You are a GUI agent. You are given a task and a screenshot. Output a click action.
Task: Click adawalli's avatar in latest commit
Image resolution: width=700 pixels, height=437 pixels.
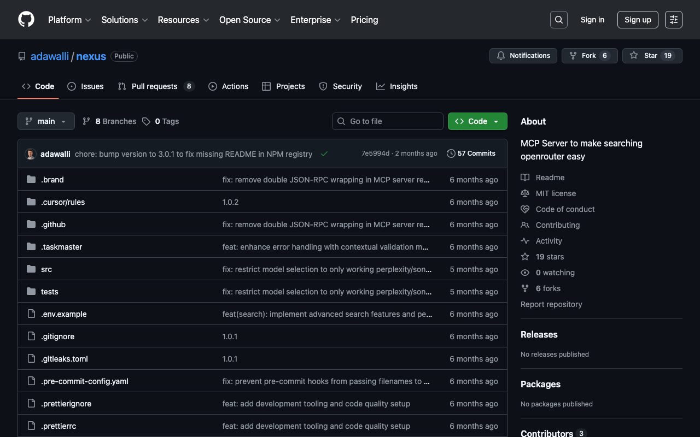pyautogui.click(x=31, y=154)
